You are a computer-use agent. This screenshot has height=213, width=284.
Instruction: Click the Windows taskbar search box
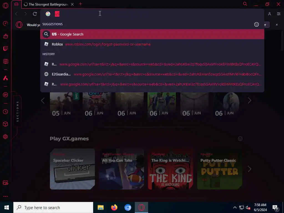point(53,207)
